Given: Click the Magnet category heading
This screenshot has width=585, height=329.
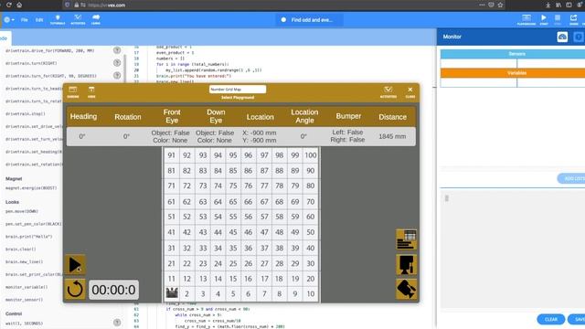Looking at the screenshot, I should [x=14, y=179].
